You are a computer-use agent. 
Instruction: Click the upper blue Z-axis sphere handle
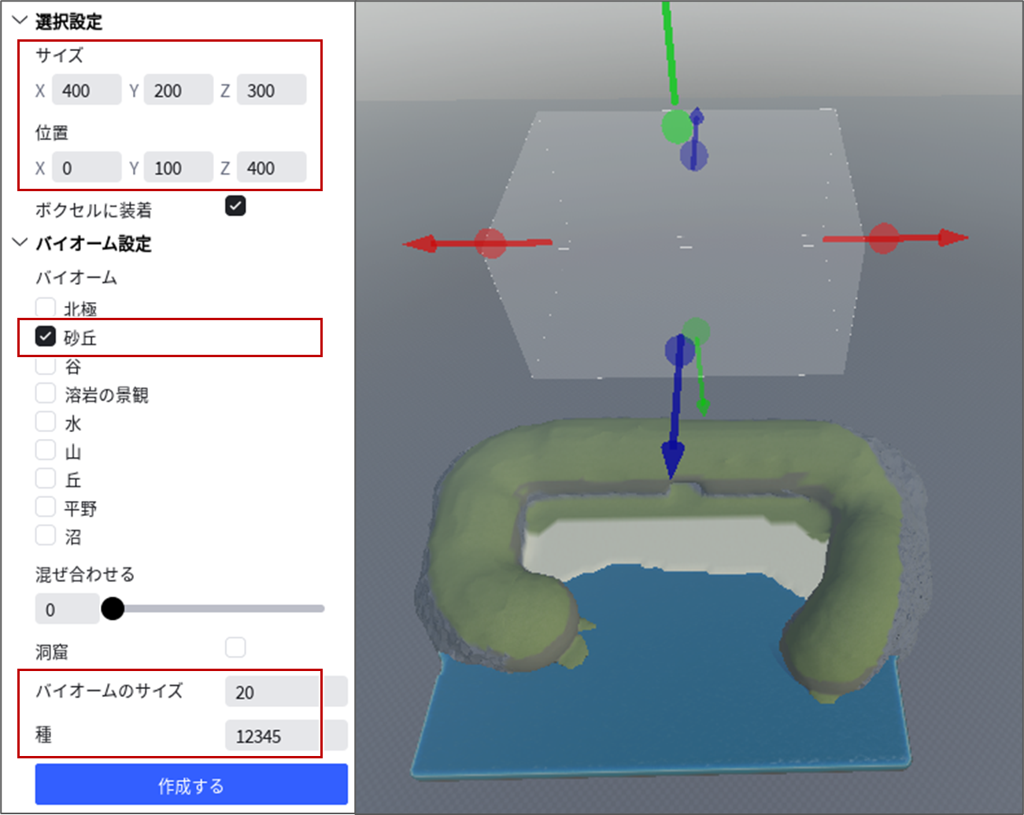[x=693, y=155]
